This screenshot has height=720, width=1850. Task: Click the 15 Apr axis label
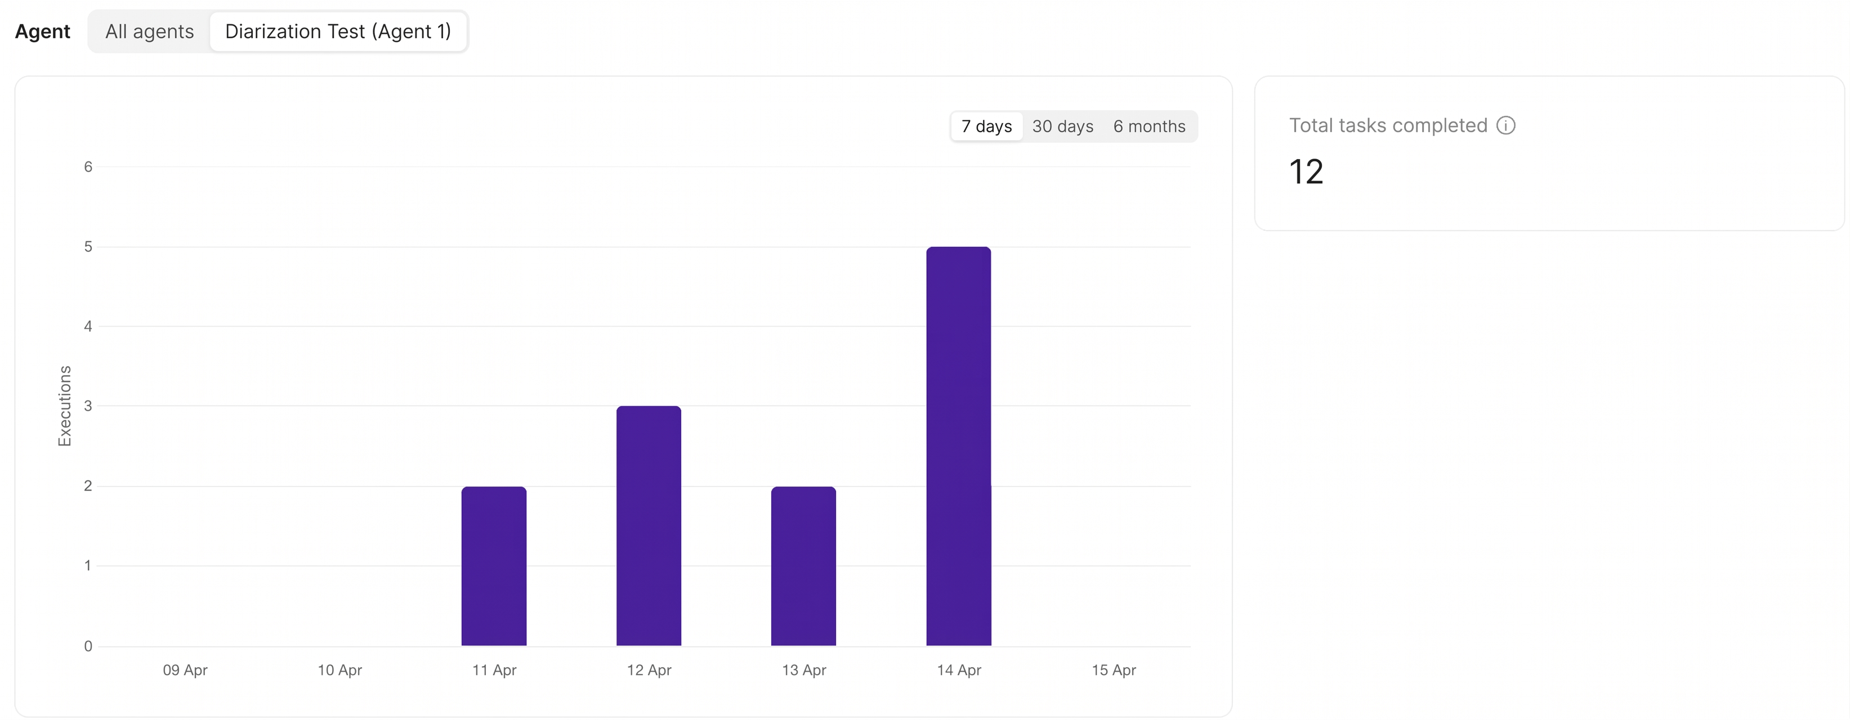tap(1113, 670)
